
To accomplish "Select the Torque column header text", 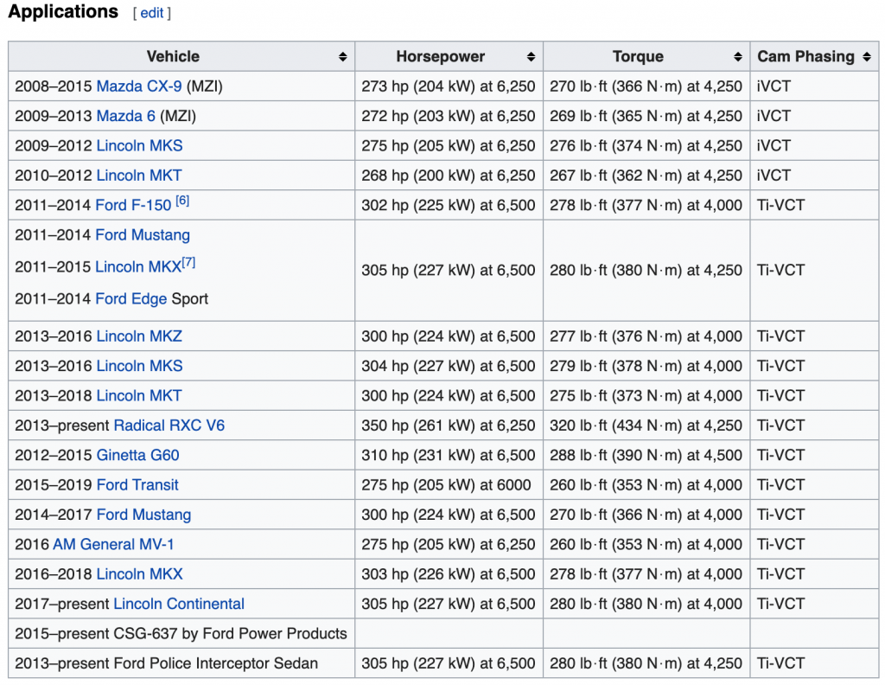I will (x=638, y=56).
